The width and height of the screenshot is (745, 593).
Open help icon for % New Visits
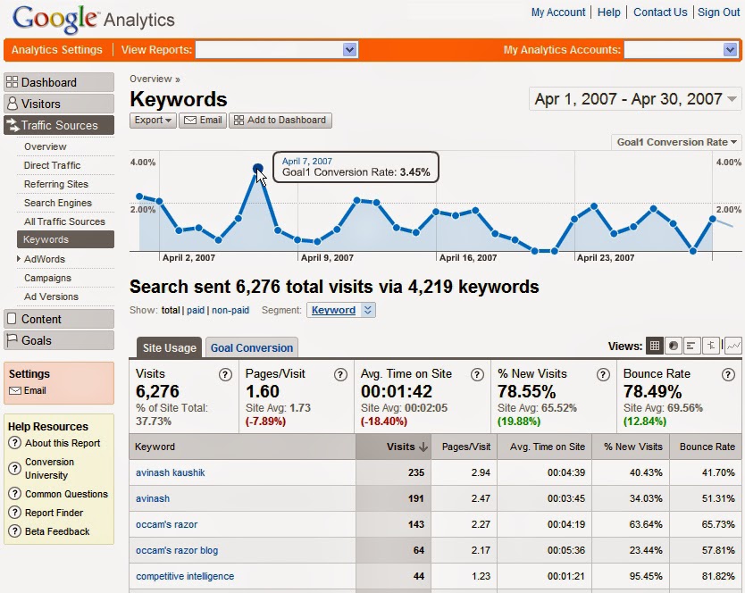click(603, 375)
